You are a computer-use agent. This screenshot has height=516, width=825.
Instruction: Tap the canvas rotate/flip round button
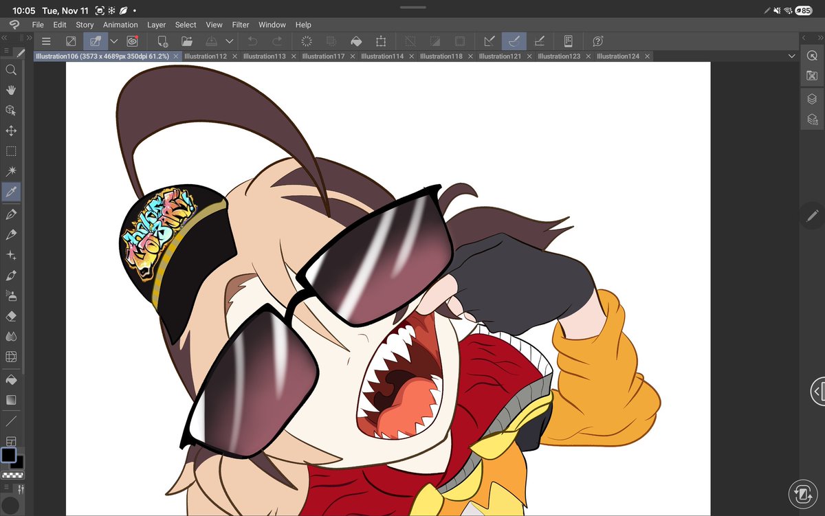coord(802,493)
